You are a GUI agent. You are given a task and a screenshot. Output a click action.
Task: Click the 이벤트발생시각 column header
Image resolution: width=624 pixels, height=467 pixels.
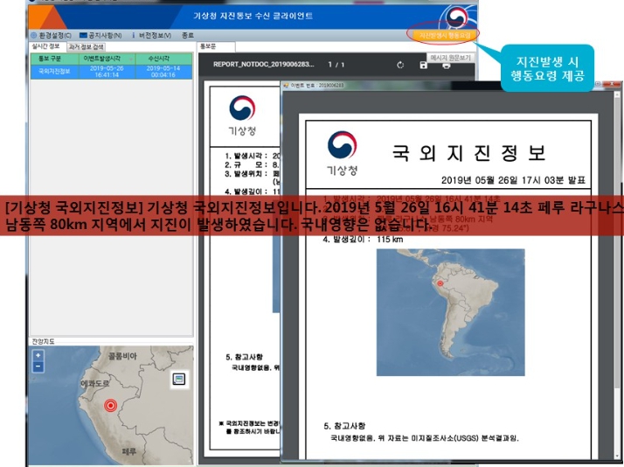tap(106, 57)
